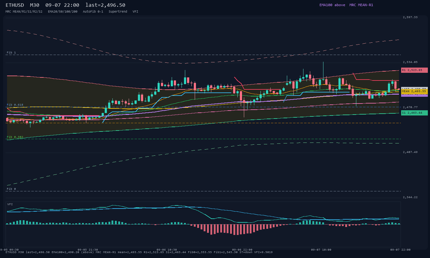Click the MRC MEAN/R1/S1/R2/S2 indicator label
The height and width of the screenshot is (258, 430).
(x=24, y=12)
